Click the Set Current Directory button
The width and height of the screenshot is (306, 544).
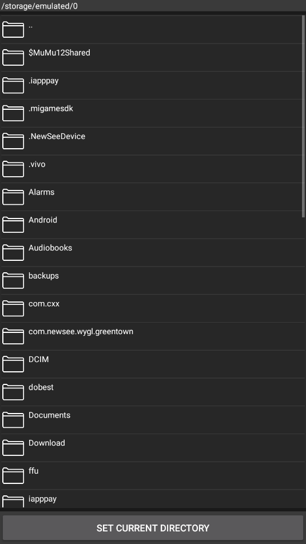click(x=153, y=528)
